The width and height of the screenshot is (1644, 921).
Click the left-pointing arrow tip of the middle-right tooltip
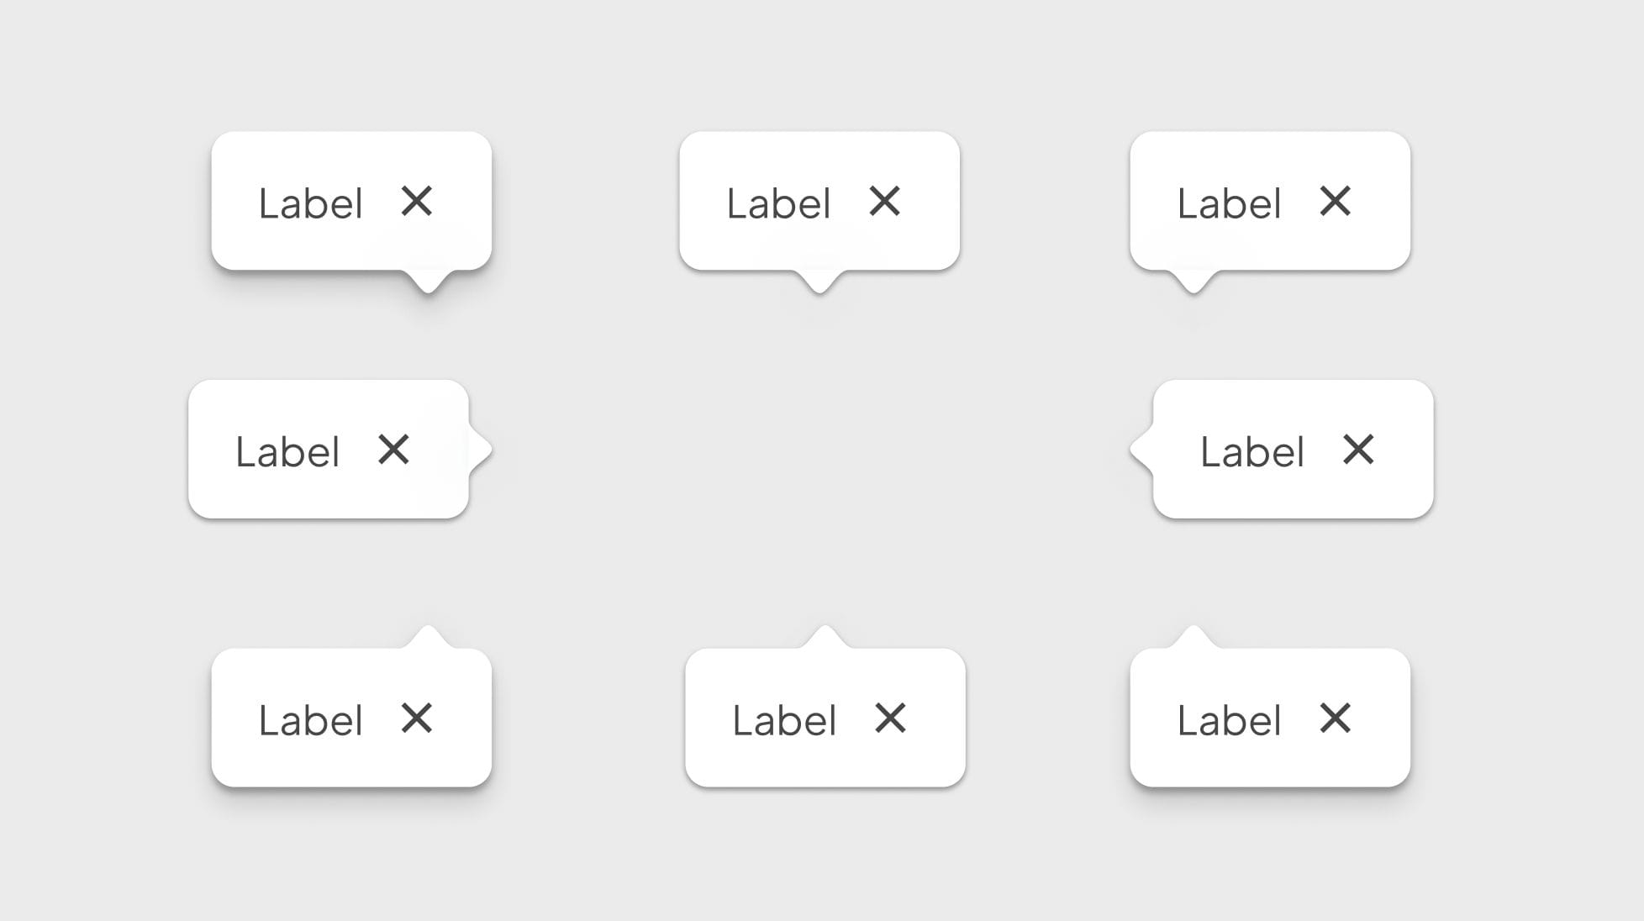point(1141,450)
